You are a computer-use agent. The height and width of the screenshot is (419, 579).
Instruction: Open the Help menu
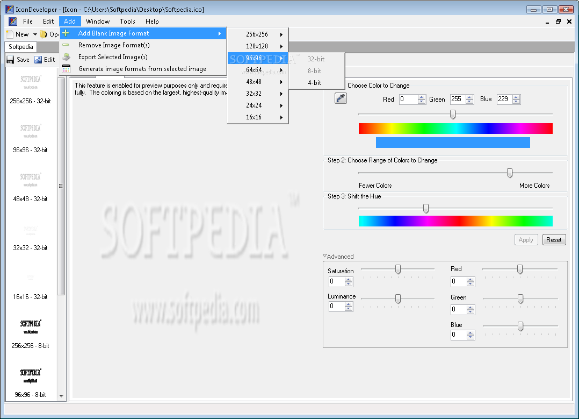tap(152, 22)
